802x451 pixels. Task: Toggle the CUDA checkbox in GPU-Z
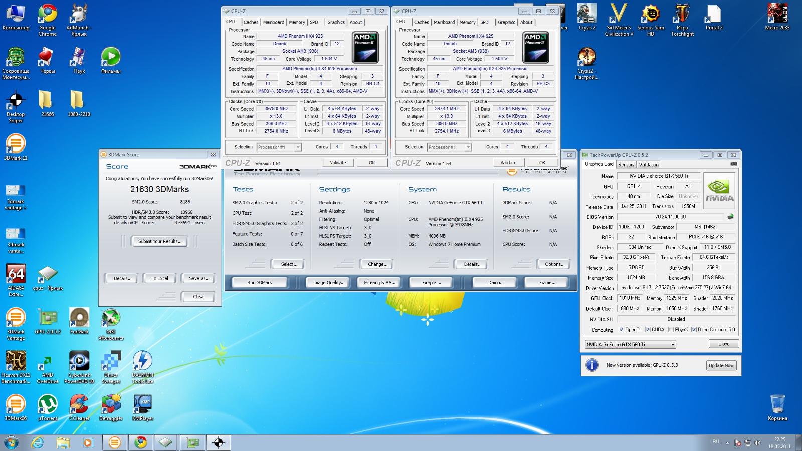coord(648,330)
